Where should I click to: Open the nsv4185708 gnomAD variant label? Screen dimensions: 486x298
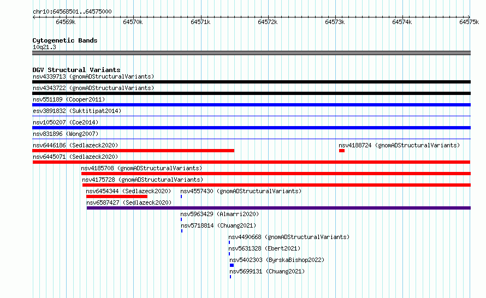click(141, 168)
